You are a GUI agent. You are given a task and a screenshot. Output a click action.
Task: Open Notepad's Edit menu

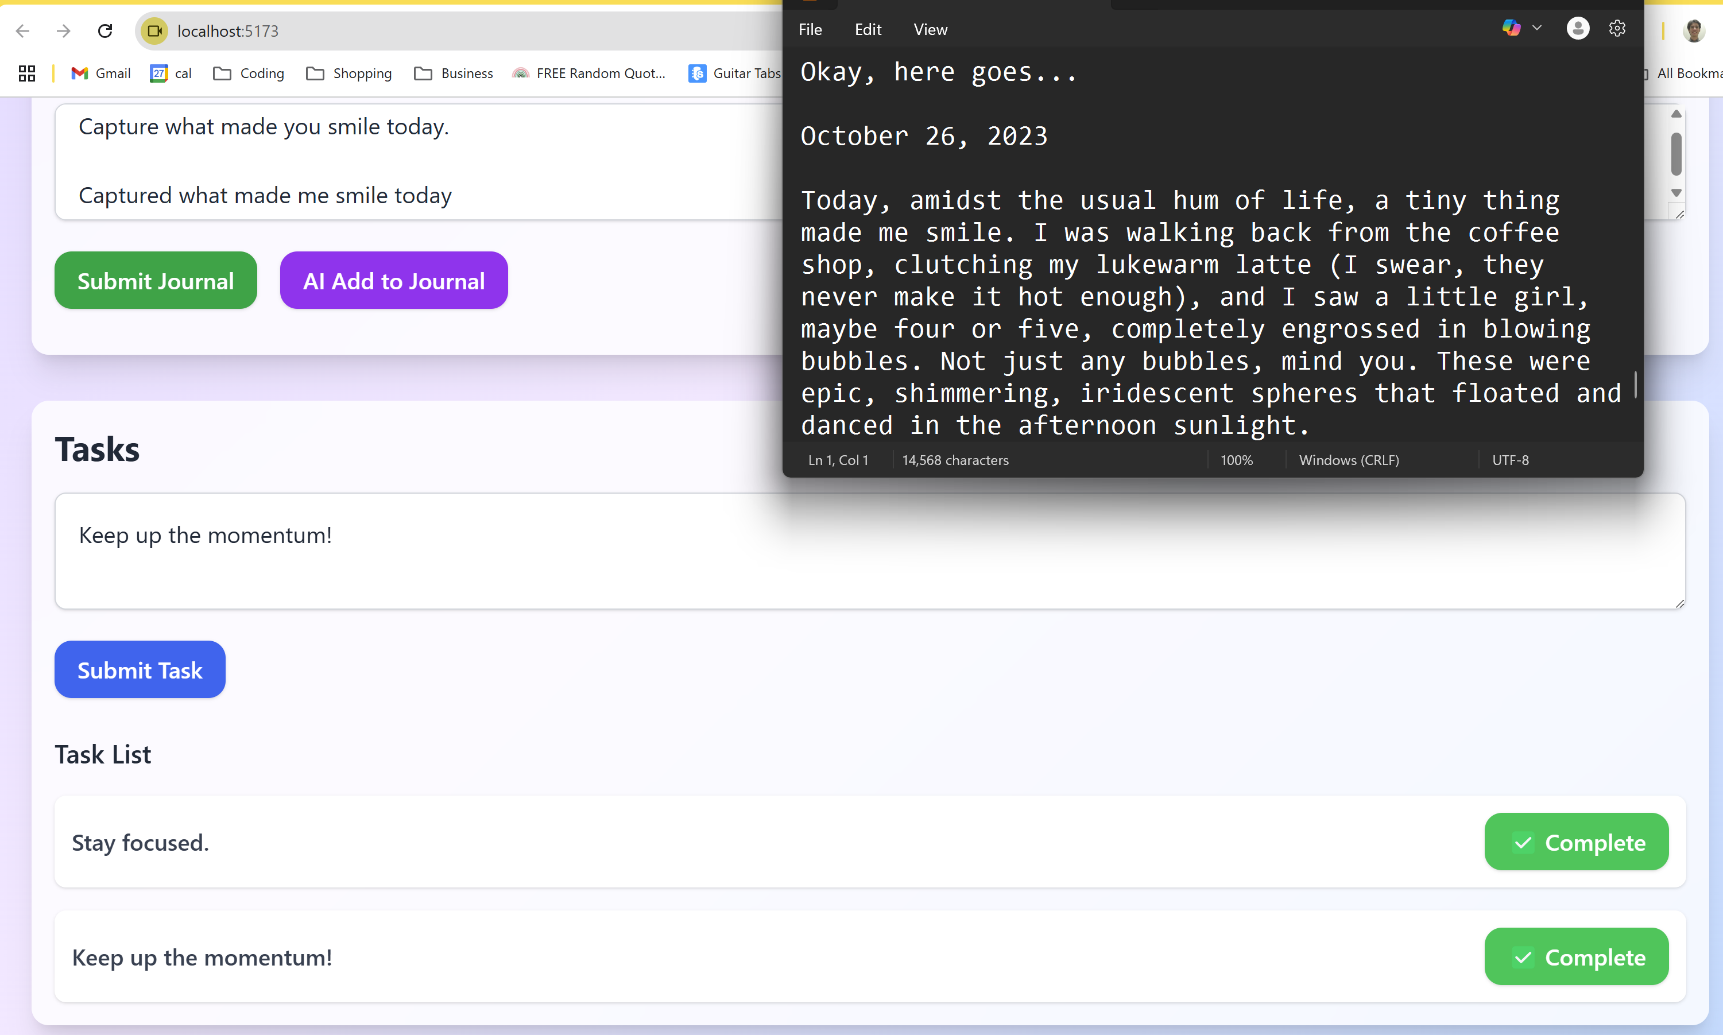pyautogui.click(x=868, y=29)
